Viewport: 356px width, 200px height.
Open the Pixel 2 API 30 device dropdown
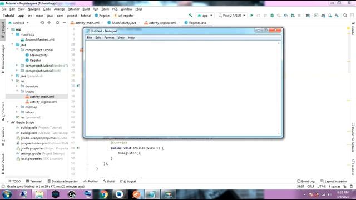coord(231,16)
